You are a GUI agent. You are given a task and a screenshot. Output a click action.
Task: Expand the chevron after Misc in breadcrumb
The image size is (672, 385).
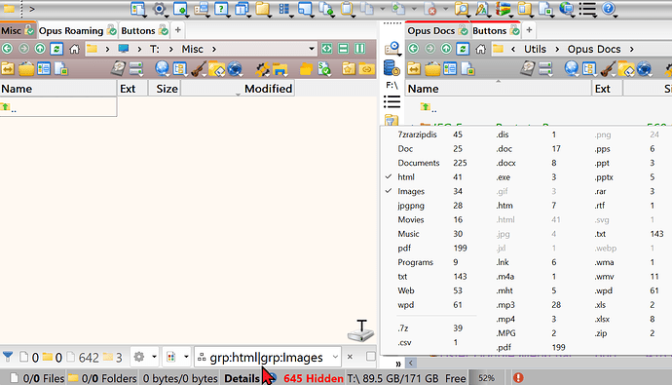[214, 50]
